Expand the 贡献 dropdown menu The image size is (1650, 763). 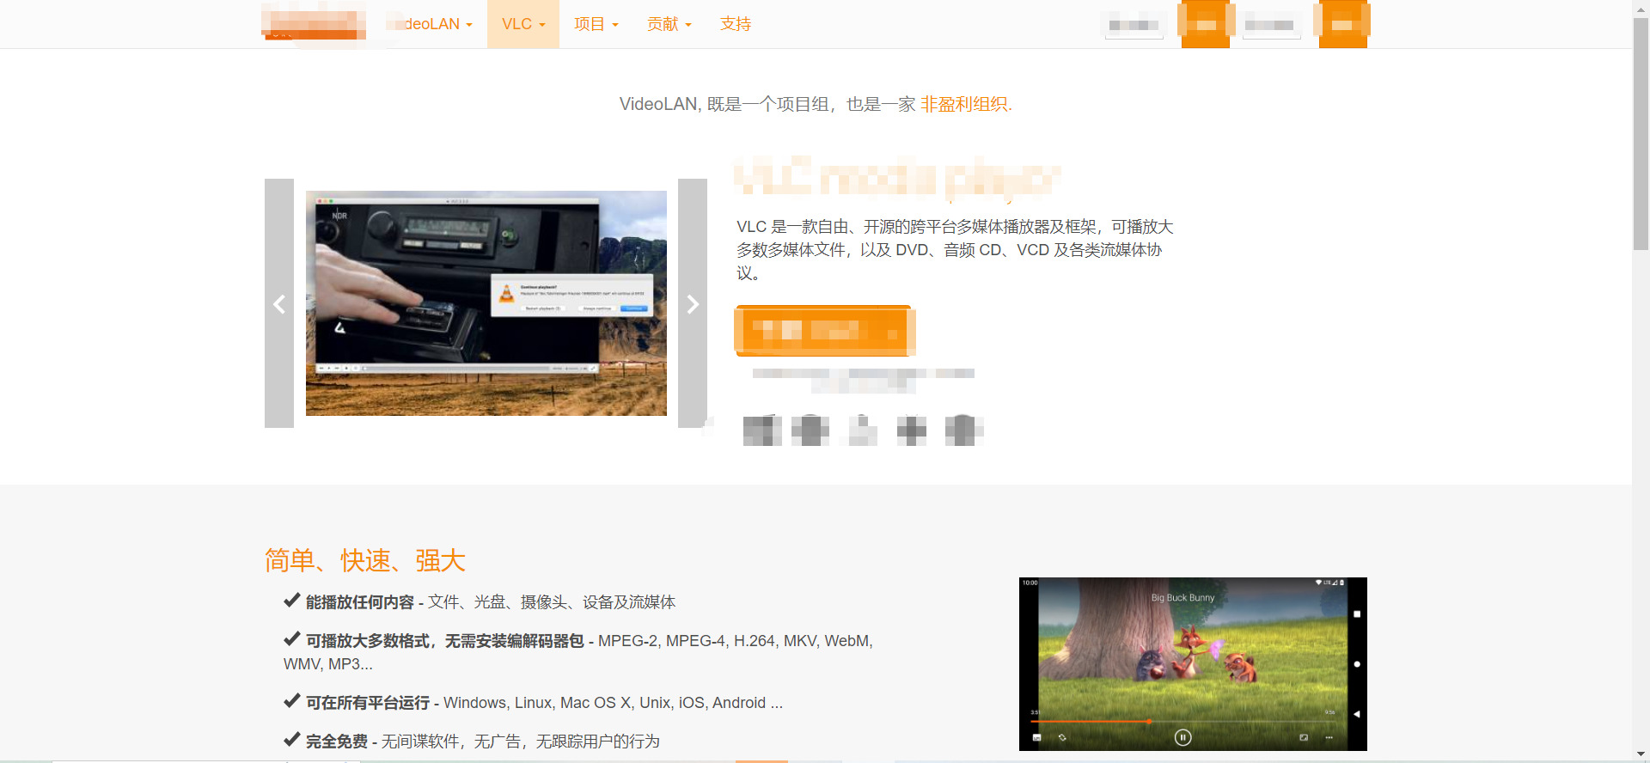(669, 24)
